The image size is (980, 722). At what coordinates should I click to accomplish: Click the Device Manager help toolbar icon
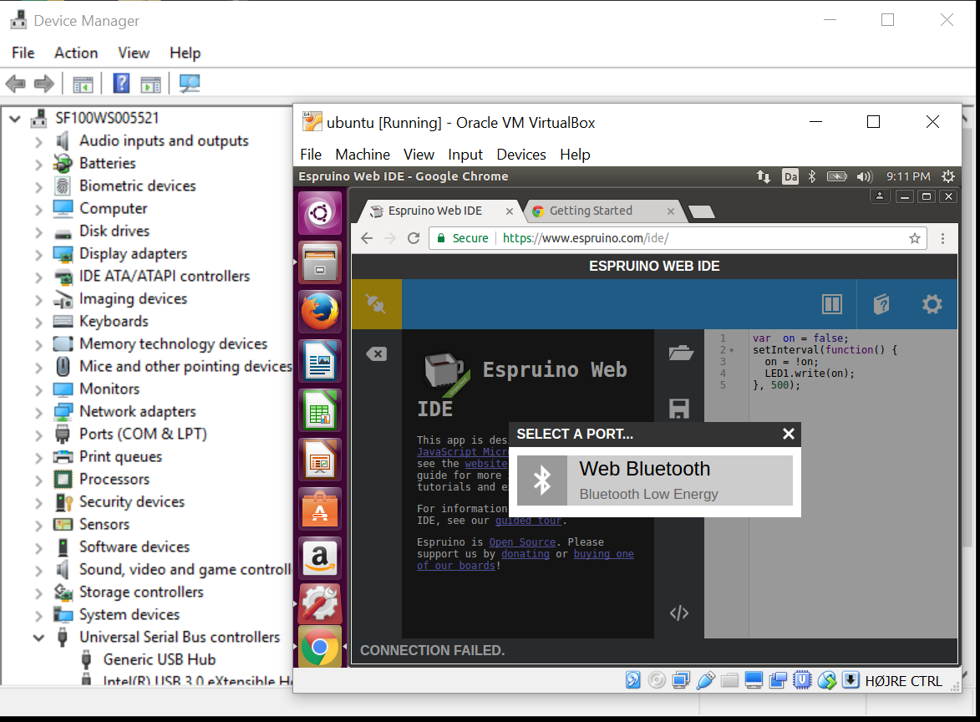(x=121, y=83)
